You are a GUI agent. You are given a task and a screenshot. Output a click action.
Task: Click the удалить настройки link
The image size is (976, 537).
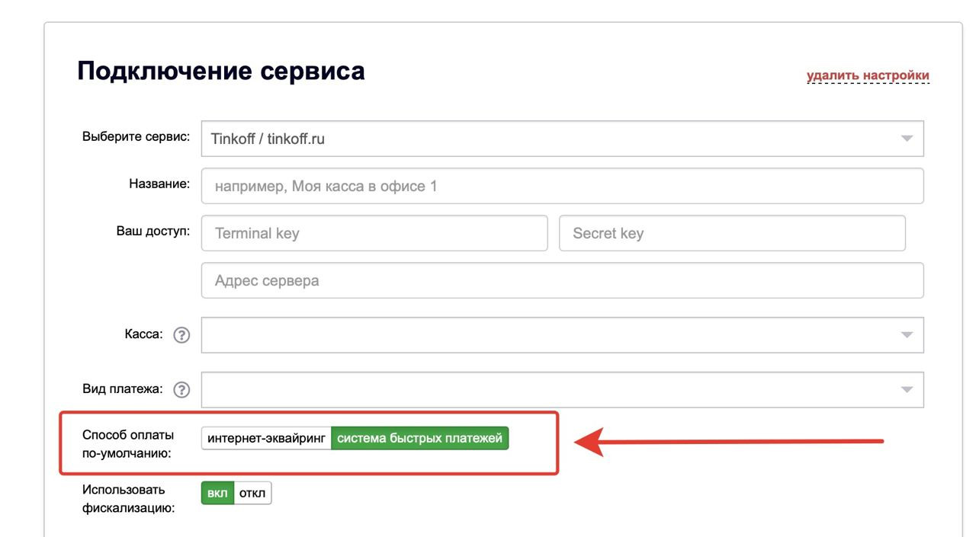point(868,75)
